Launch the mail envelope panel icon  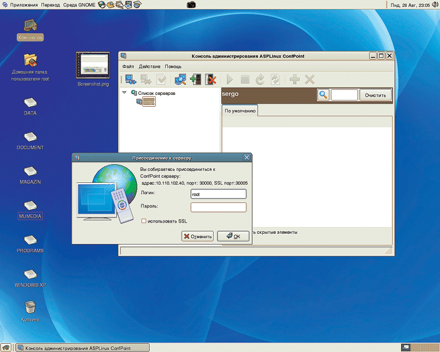point(111,5)
